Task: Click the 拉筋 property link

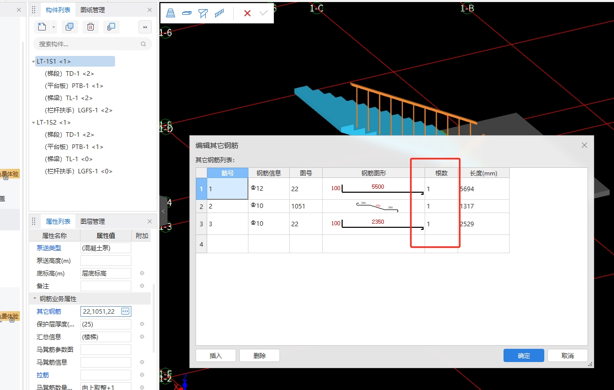Action: (x=43, y=375)
